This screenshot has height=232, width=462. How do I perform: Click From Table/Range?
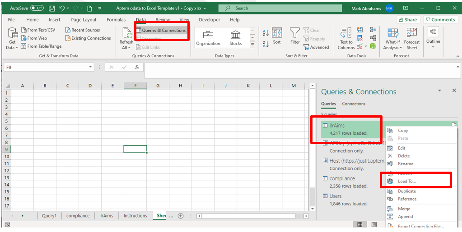(41, 46)
